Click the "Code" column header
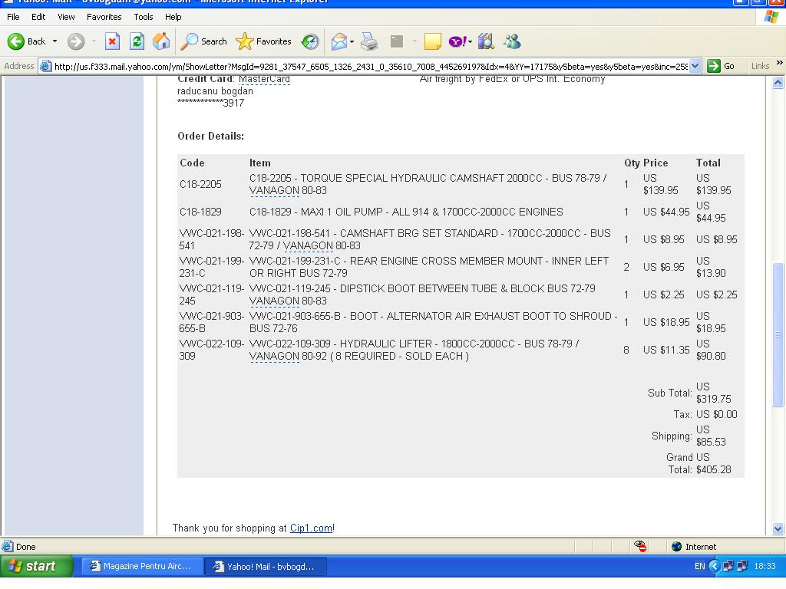 [192, 163]
